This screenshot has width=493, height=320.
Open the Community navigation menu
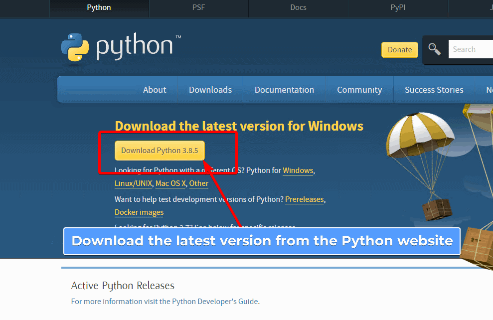[x=359, y=90]
